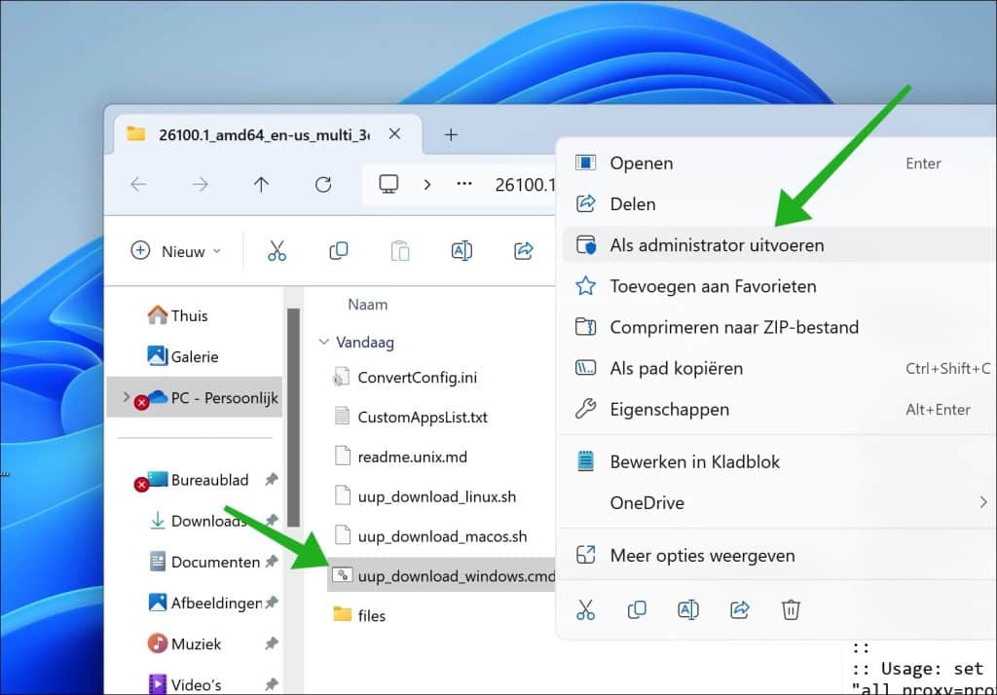The image size is (997, 695).
Task: Close the 26100.1_amd64 tab
Action: [394, 133]
